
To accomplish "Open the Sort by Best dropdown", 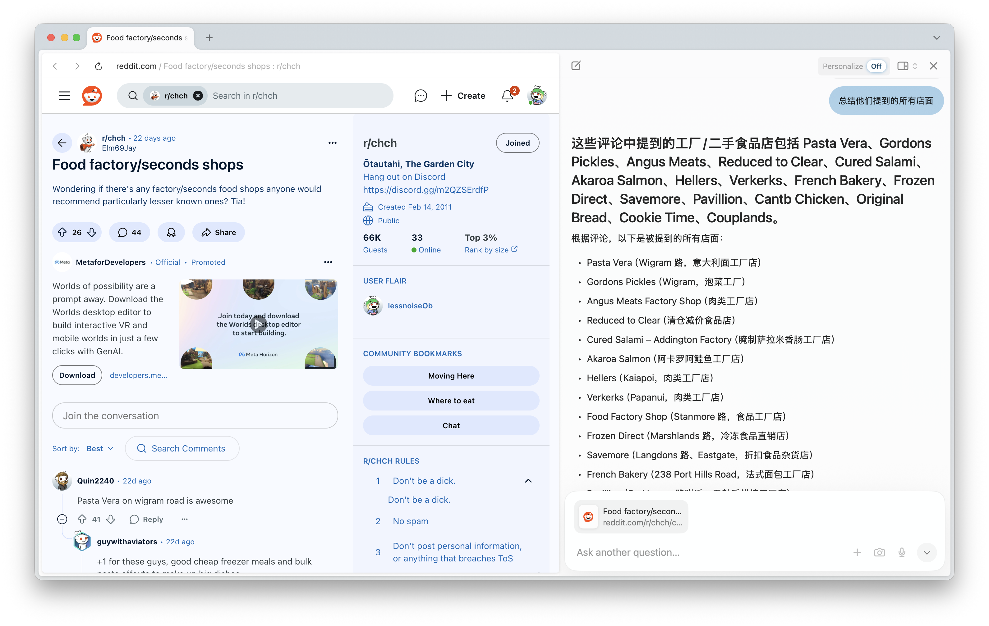I will click(x=100, y=448).
